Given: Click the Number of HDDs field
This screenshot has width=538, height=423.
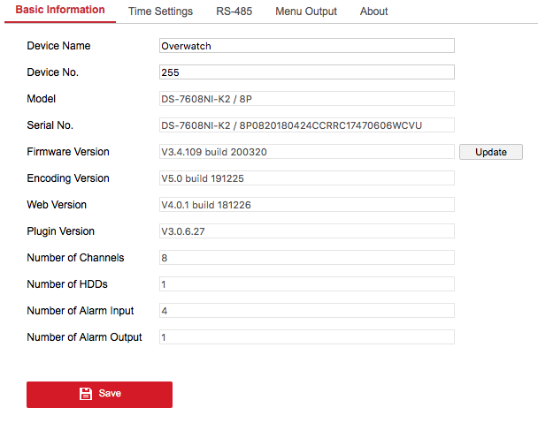Looking at the screenshot, I should click(307, 284).
